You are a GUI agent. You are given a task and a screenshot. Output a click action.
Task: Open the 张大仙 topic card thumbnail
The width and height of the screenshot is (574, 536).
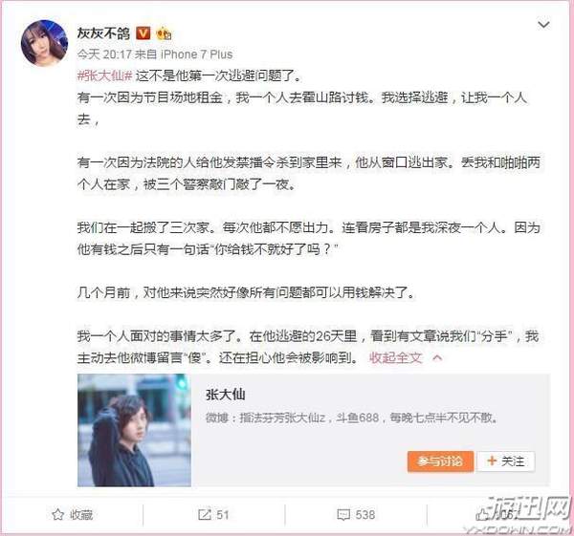pyautogui.click(x=134, y=430)
